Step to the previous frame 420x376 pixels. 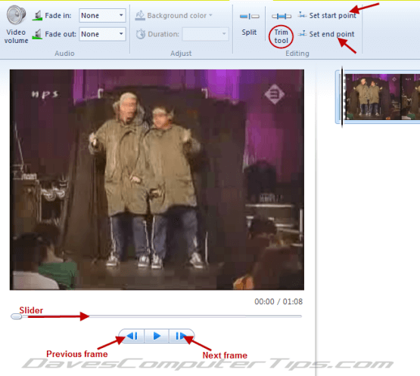(x=132, y=336)
